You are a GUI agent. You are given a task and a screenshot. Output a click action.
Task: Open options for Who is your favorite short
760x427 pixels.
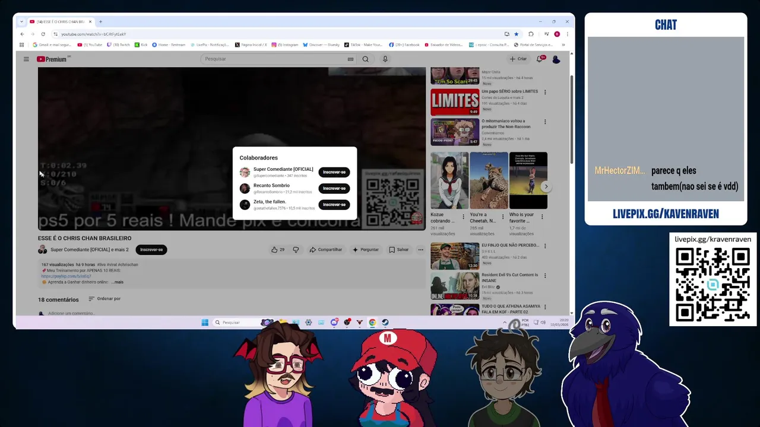(x=542, y=217)
